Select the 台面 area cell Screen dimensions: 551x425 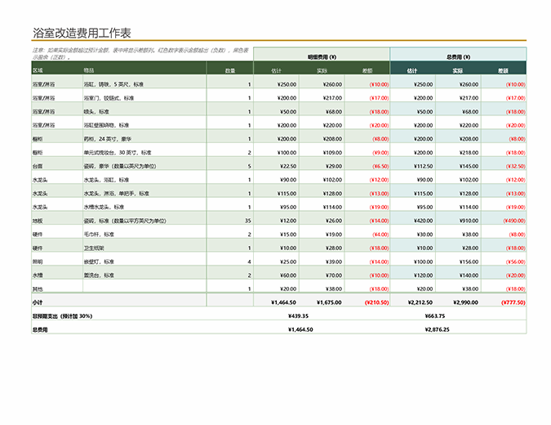[x=38, y=166]
